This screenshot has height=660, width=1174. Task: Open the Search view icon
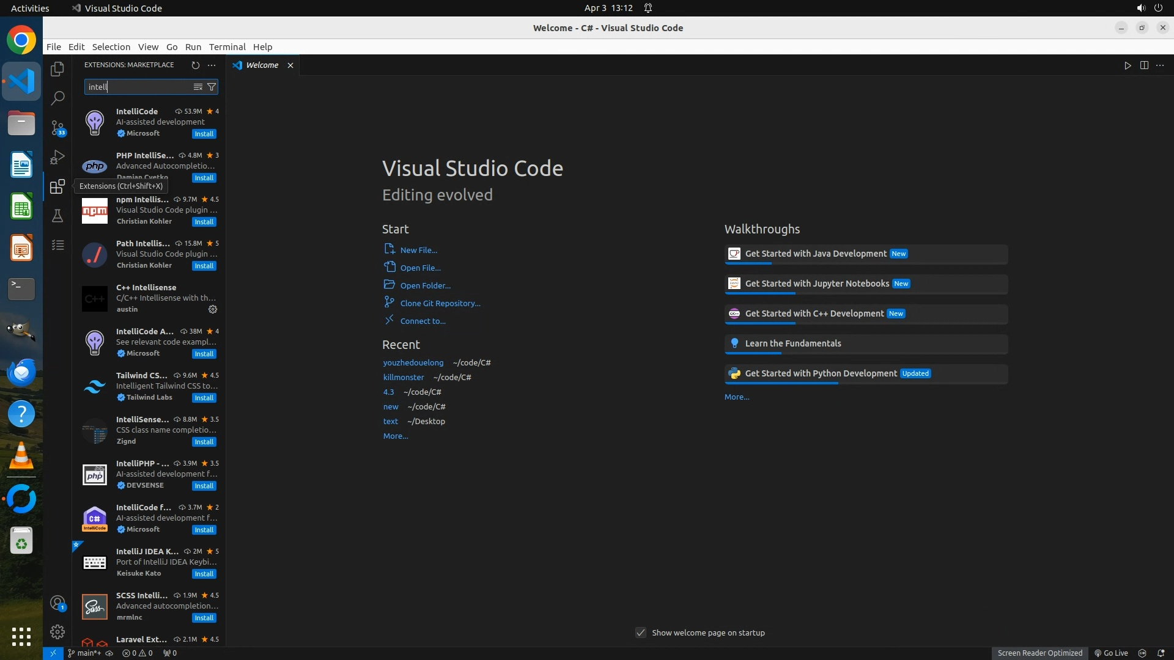point(57,98)
